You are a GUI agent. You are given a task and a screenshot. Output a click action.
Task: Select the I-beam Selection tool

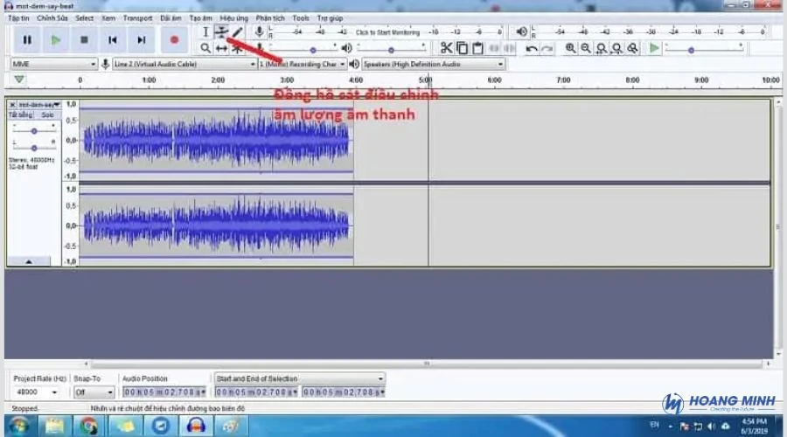205,32
